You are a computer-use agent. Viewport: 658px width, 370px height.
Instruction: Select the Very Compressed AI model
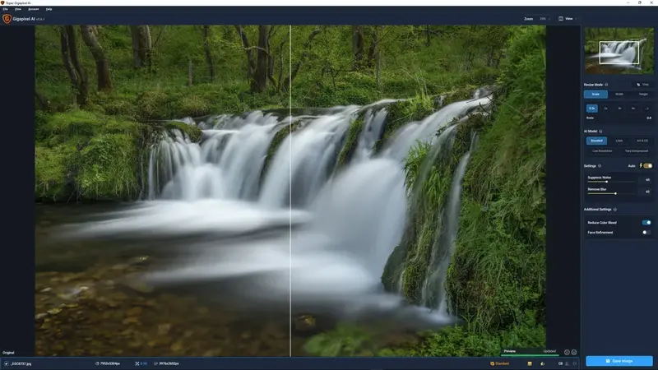[637, 151]
